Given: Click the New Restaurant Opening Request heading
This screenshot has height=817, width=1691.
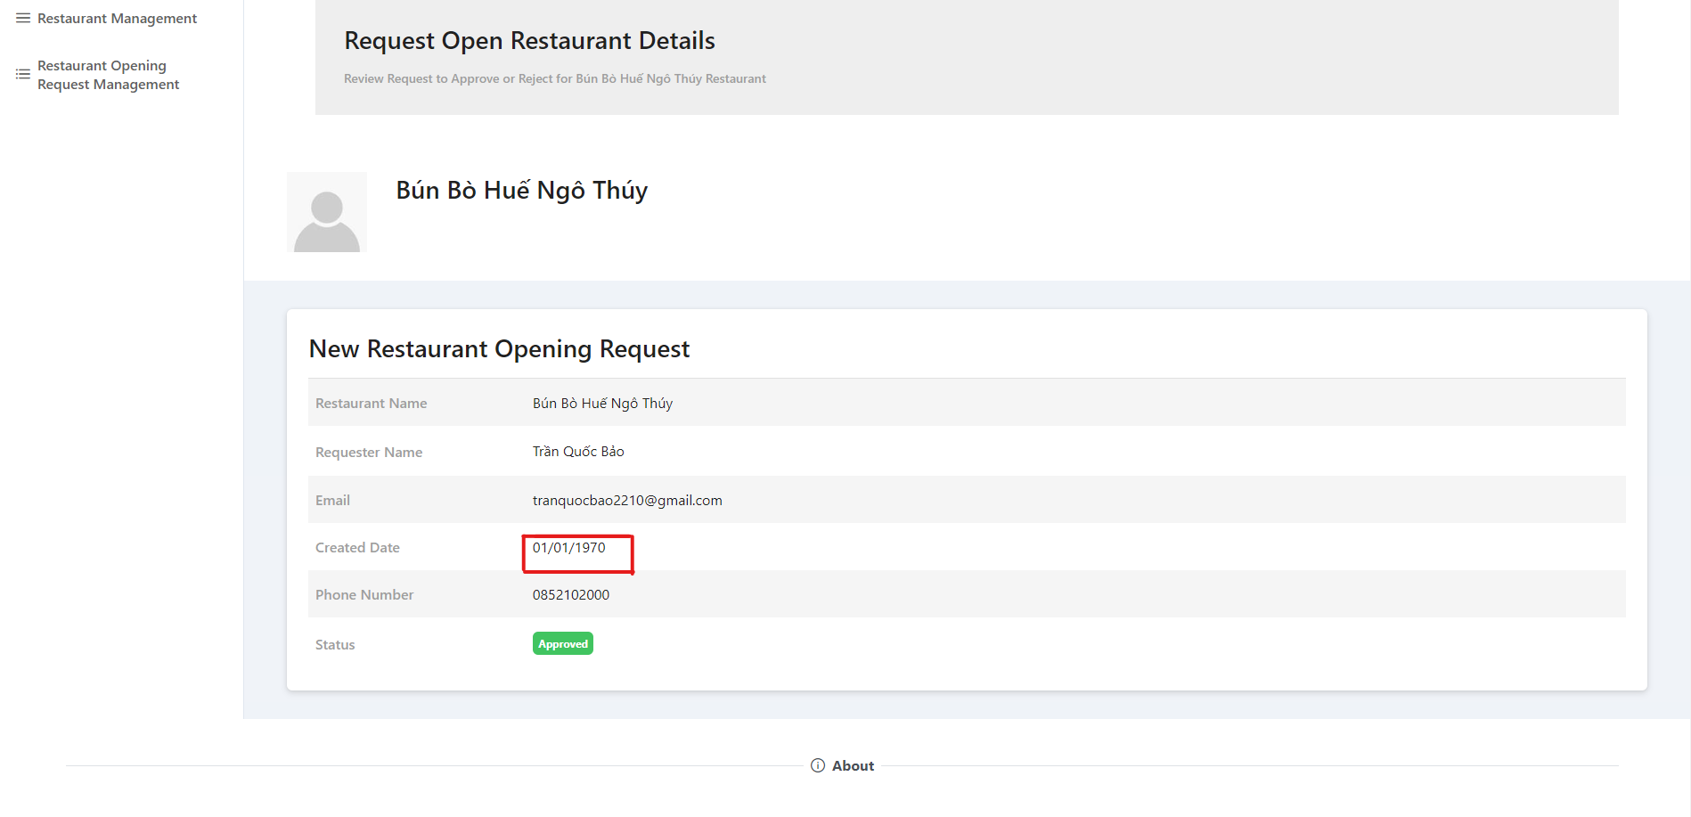Looking at the screenshot, I should click(x=498, y=348).
